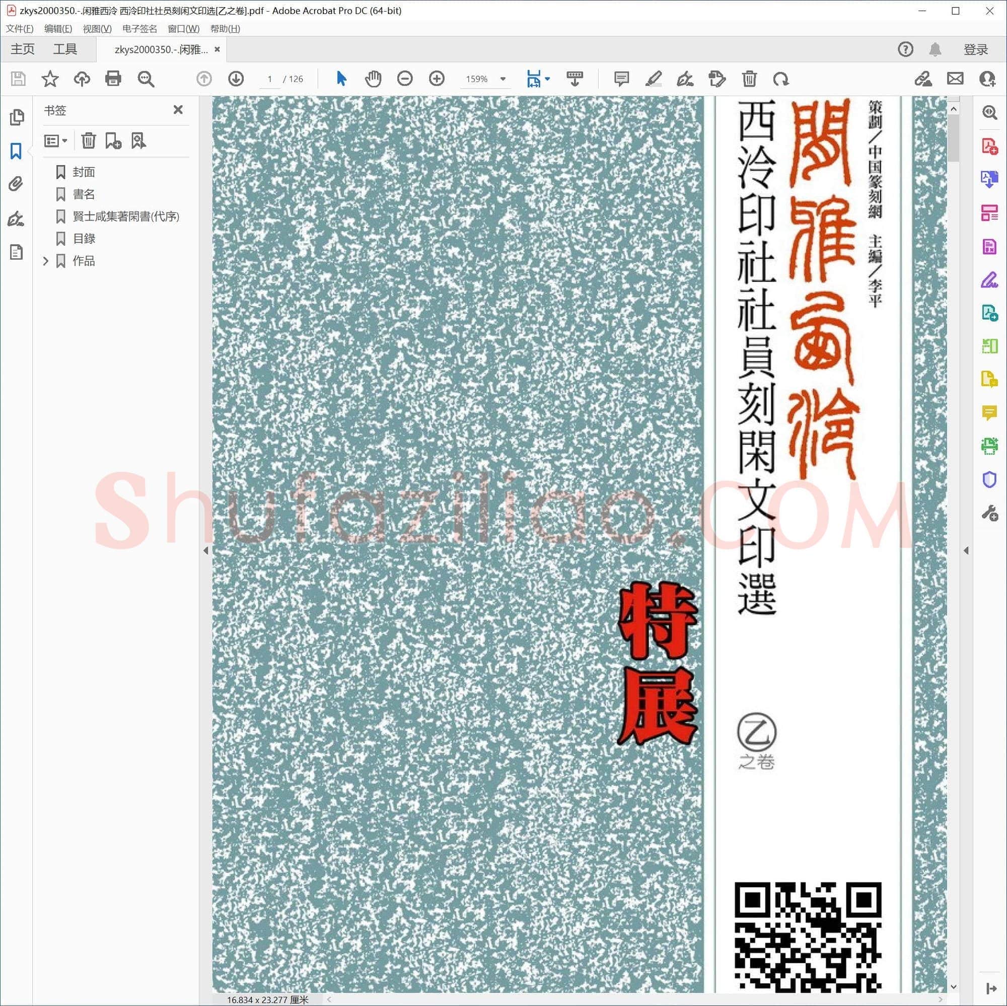
Task: Open Create PDF tool in right pane
Action: pyautogui.click(x=989, y=146)
